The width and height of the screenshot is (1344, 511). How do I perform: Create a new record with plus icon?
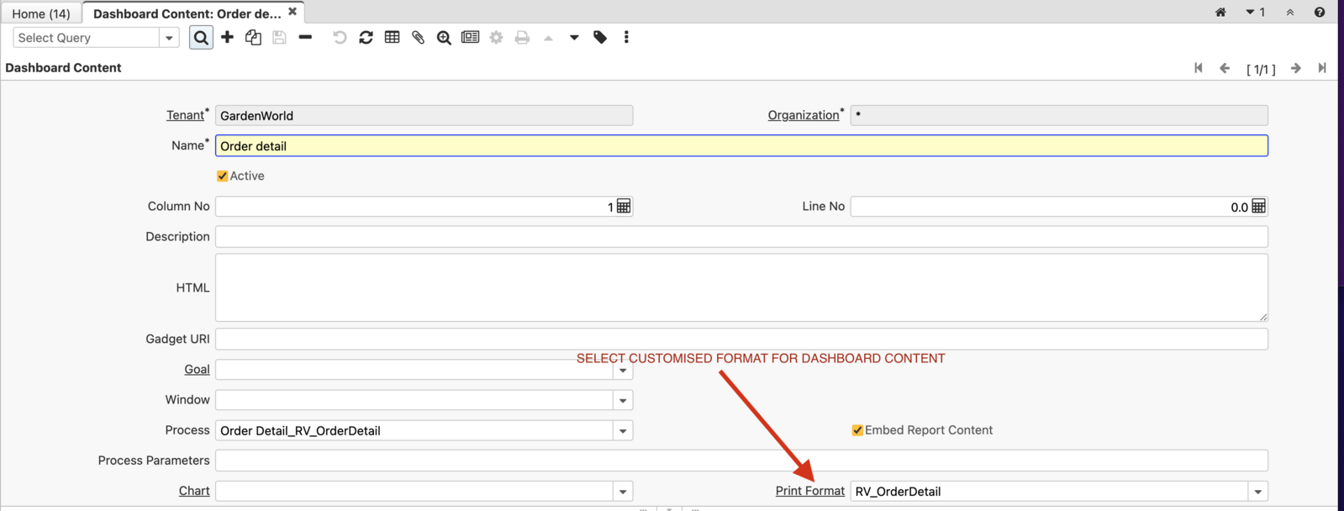pos(227,38)
